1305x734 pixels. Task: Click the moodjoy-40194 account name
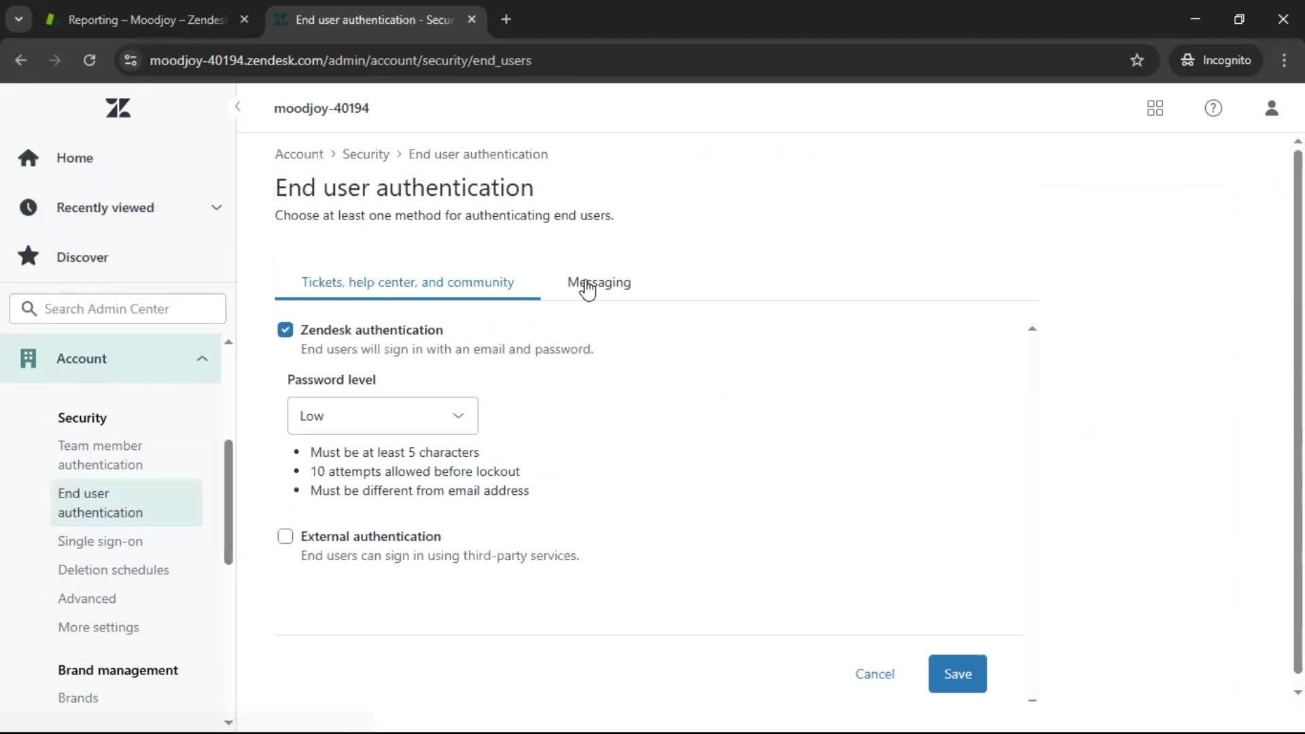click(321, 108)
